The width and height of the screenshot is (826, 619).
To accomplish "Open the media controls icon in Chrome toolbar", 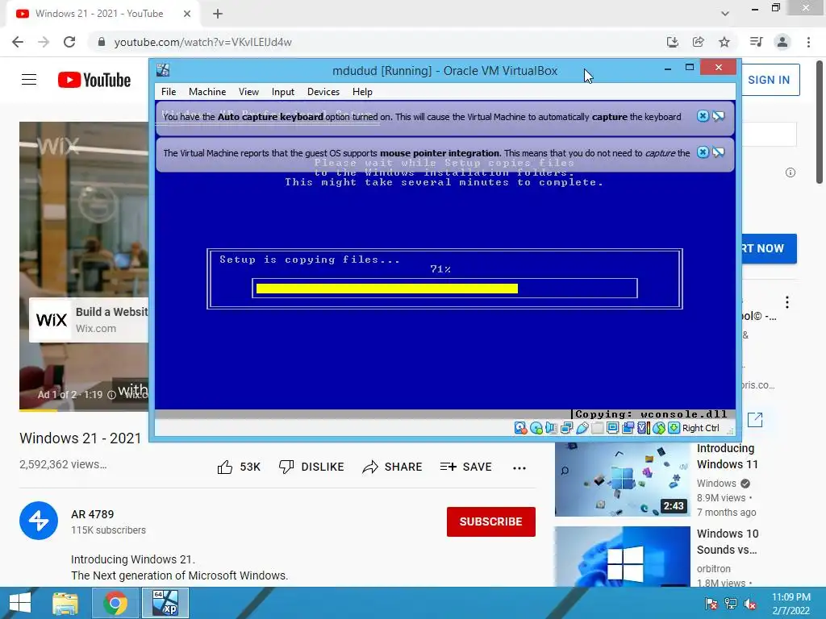I will (756, 42).
